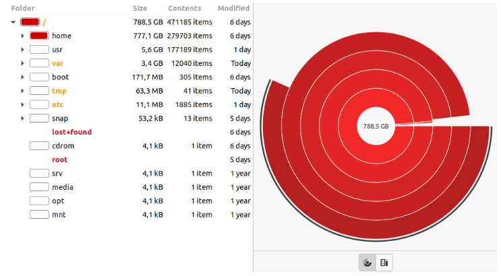Collapse the root / folder tree
Image resolution: width=501 pixels, height=276 pixels.
tap(13, 22)
